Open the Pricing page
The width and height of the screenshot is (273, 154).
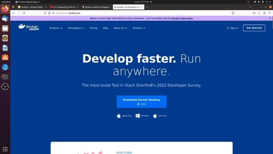[93, 28]
